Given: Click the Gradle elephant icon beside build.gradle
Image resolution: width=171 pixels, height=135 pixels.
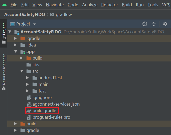Looking at the screenshot, I should pyautogui.click(x=29, y=111).
